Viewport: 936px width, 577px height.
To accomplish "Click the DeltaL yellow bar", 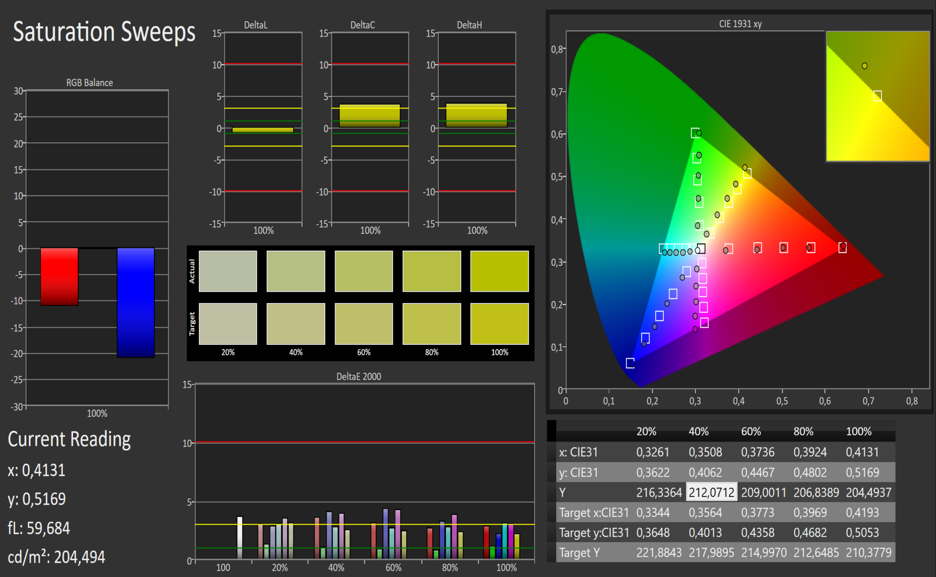I will pyautogui.click(x=263, y=130).
